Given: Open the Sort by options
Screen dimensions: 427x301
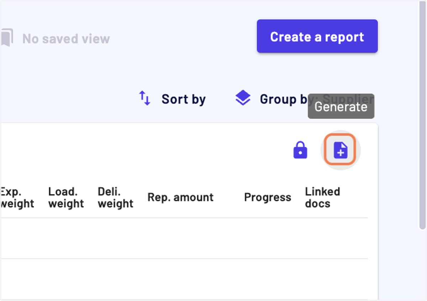Looking at the screenshot, I should click(172, 99).
